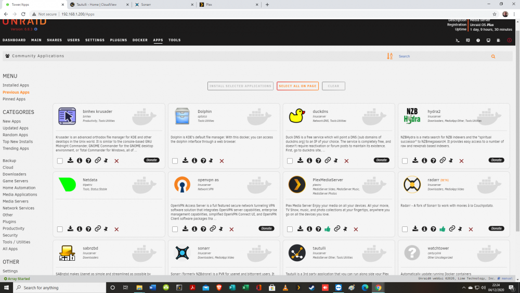This screenshot has height=293, width=520.
Task: Reinstall Dolphin via its download icon
Action: point(186,161)
